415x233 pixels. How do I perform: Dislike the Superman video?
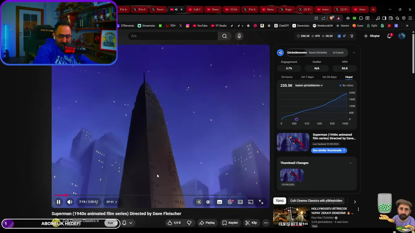(x=189, y=223)
